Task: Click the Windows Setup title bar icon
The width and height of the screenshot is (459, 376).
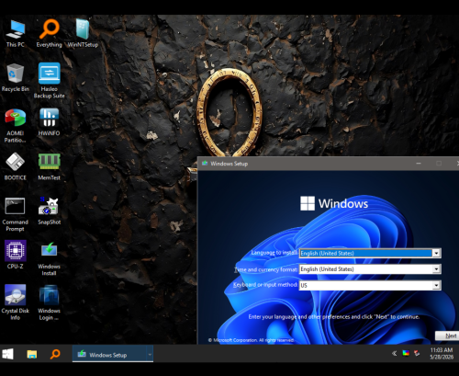Action: (x=205, y=163)
